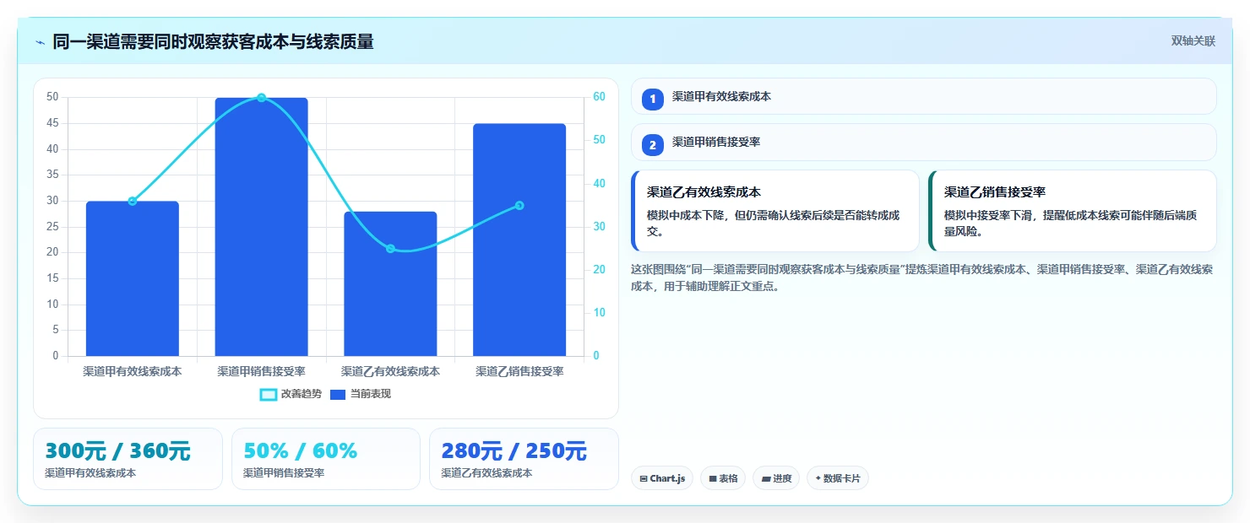Select the 渠道甲有效线索成本 bar
The height and width of the screenshot is (523, 1250).
[x=133, y=278]
